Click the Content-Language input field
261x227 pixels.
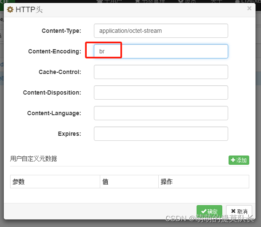coord(161,113)
